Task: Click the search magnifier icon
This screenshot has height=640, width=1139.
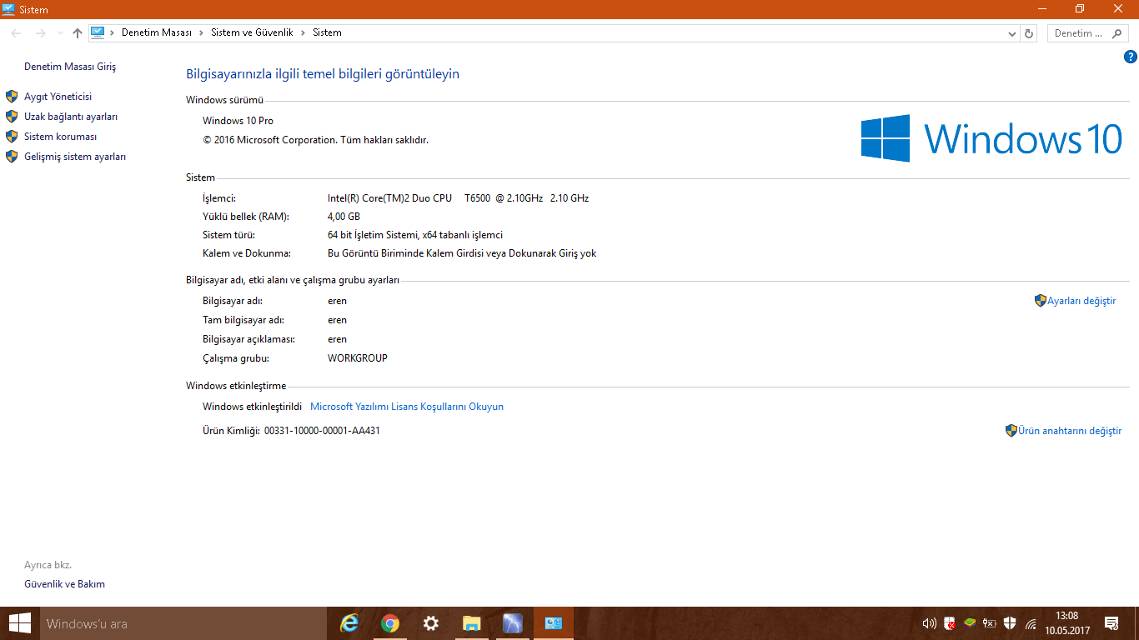Action: click(1118, 33)
